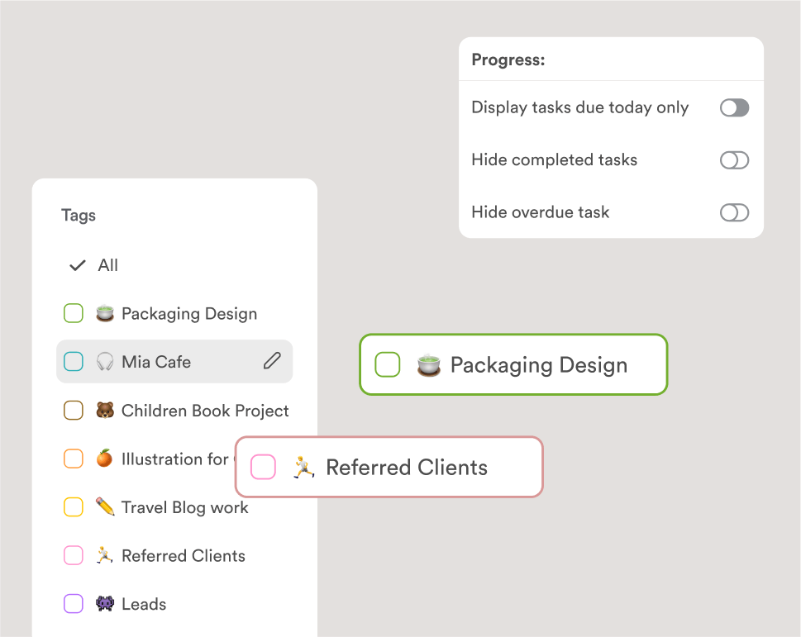Enable Display tasks due today only

[x=733, y=107]
